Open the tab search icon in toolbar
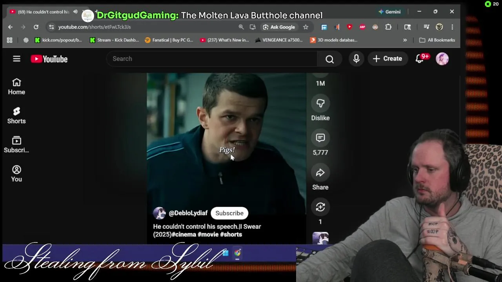This screenshot has width=502, height=282. point(407,27)
